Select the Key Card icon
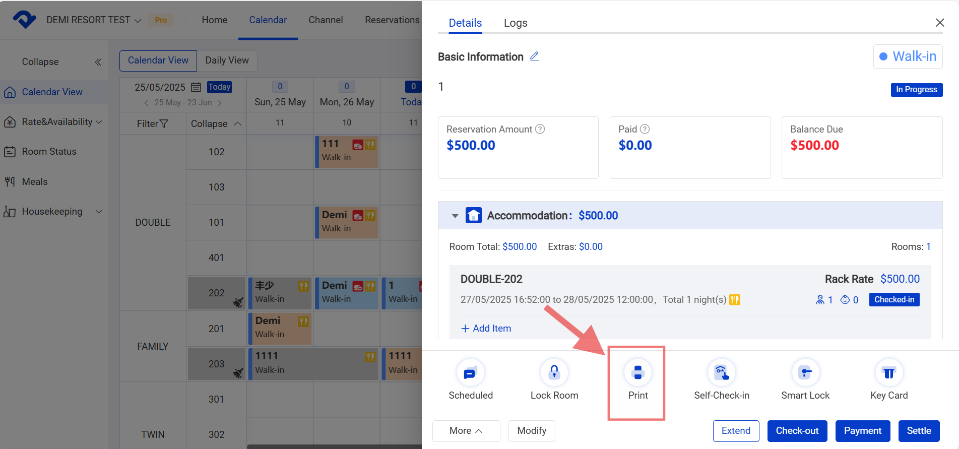The height and width of the screenshot is (449, 959). pos(888,373)
